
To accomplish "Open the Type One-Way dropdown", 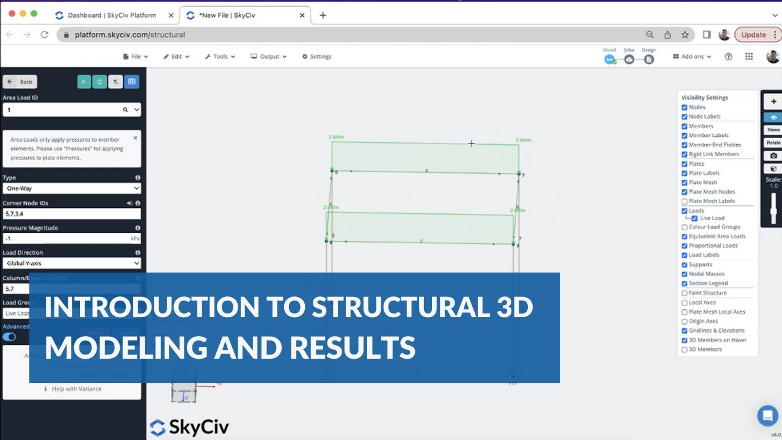I will pyautogui.click(x=71, y=188).
